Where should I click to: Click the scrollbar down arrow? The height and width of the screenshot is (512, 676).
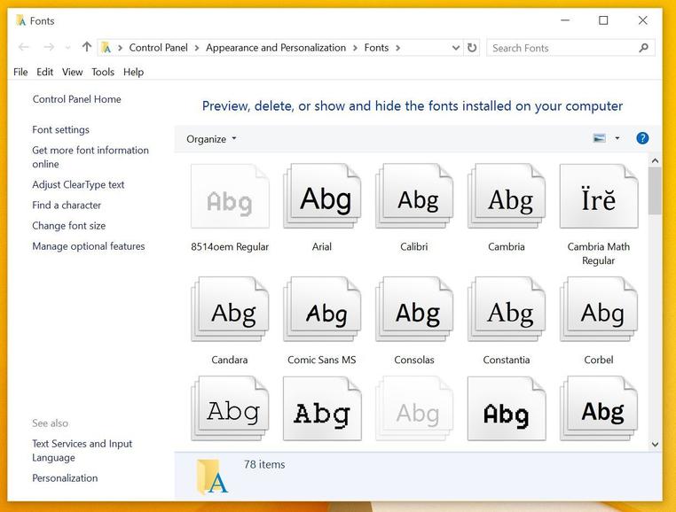point(656,445)
